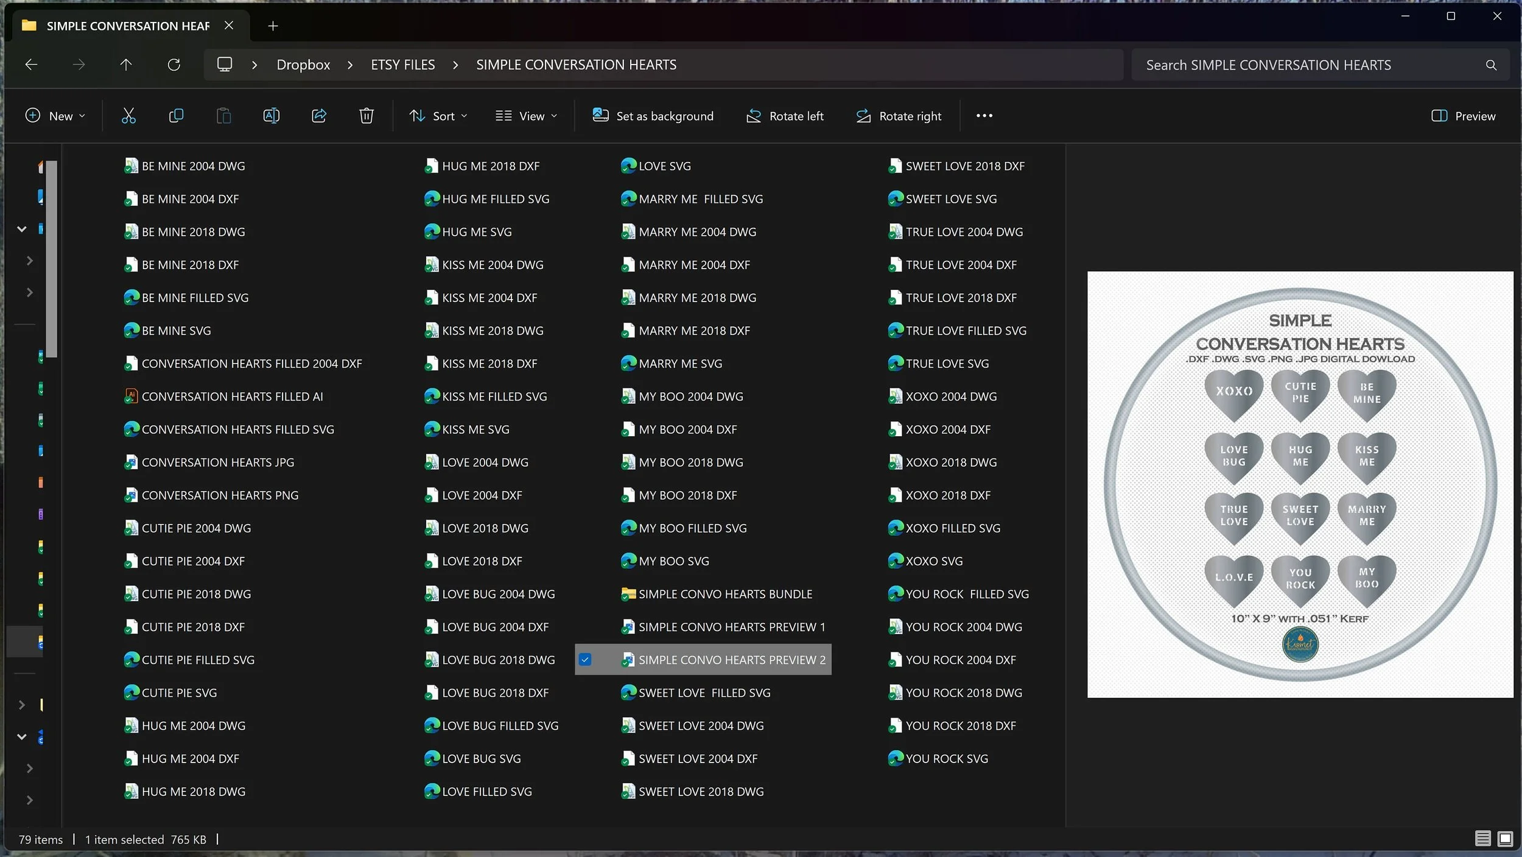Close the SIMPLE CONVERSATION HEARTS tab

(229, 26)
